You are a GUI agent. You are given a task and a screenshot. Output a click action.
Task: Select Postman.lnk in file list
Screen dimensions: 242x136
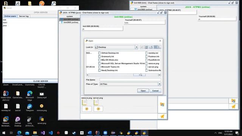pyautogui.click(x=152, y=56)
